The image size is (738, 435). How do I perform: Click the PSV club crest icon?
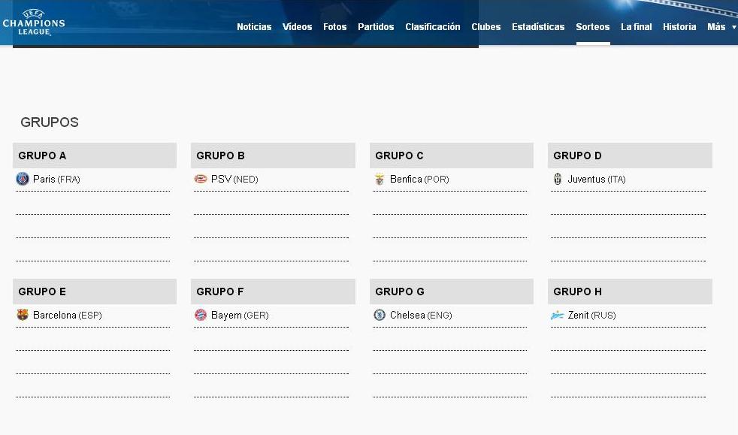tap(201, 179)
